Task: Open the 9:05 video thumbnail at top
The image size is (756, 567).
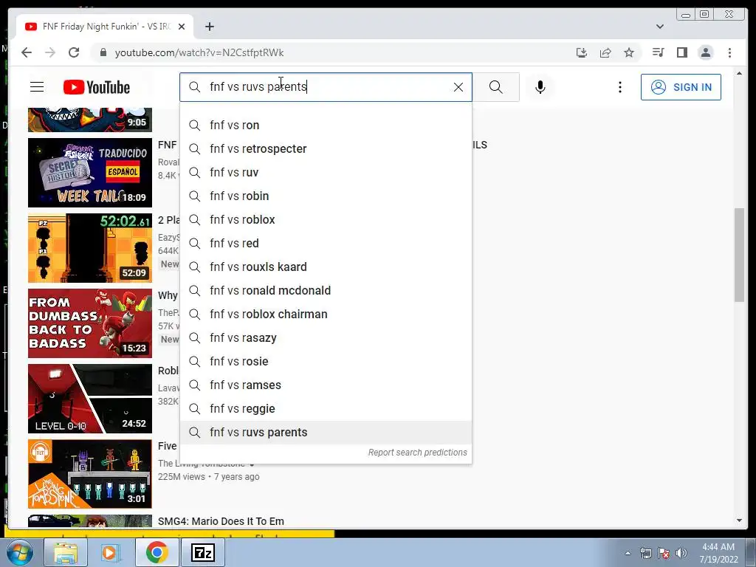Action: pyautogui.click(x=89, y=120)
